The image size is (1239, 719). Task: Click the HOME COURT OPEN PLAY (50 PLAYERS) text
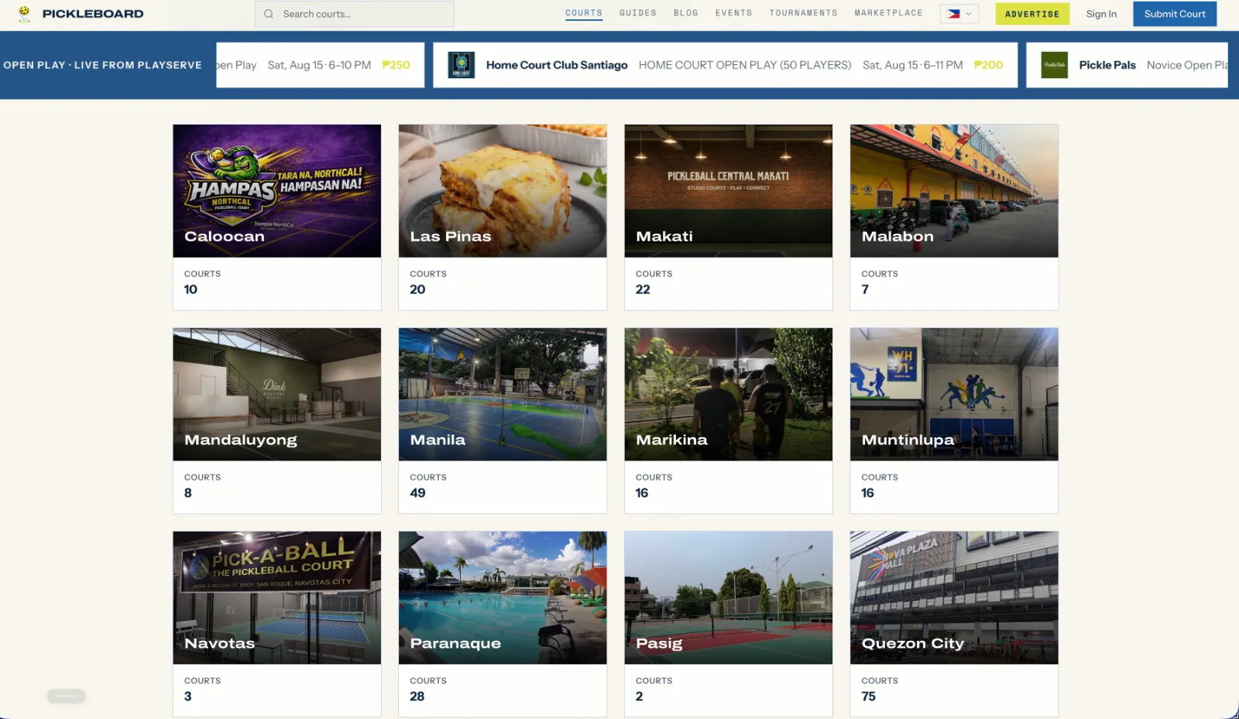pyautogui.click(x=745, y=65)
